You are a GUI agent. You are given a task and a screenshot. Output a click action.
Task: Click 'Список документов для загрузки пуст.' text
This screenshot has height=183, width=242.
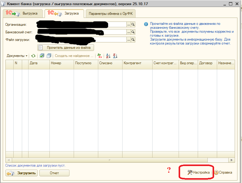(x=35, y=165)
